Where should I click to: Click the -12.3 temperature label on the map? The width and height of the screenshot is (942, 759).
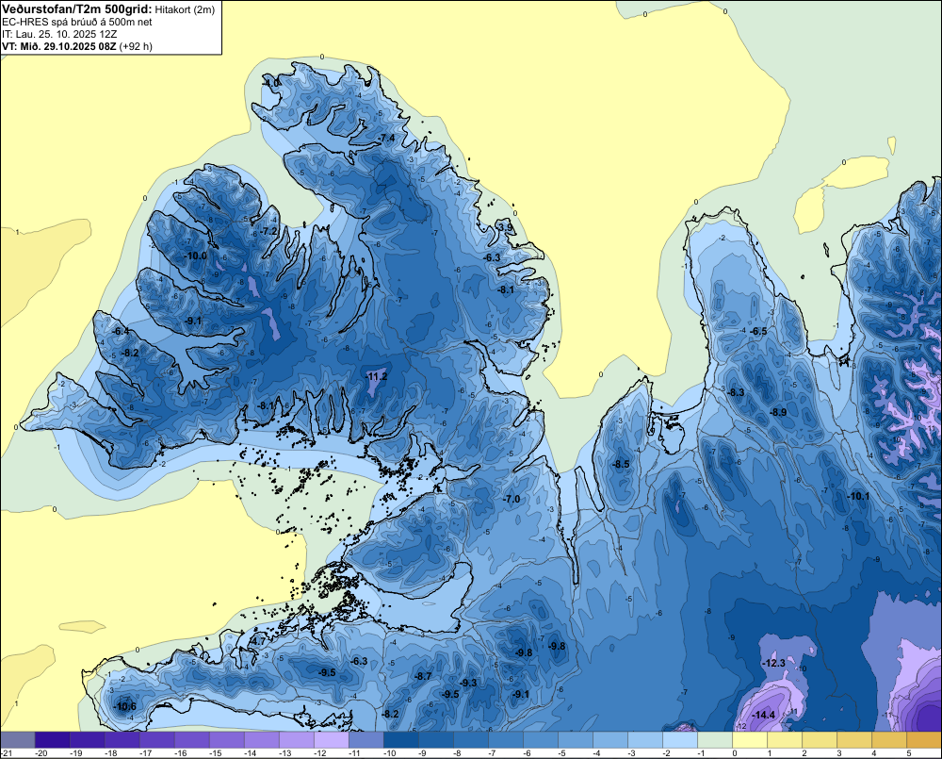point(773,663)
